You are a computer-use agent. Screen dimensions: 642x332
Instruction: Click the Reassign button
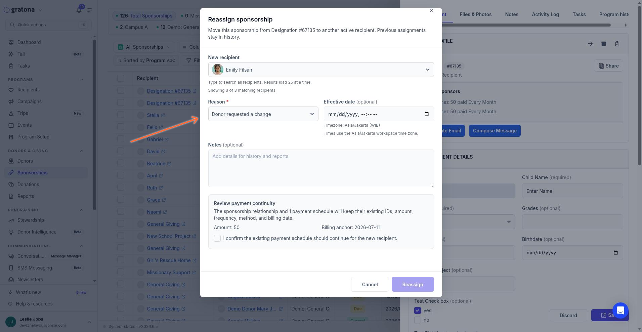(x=413, y=284)
